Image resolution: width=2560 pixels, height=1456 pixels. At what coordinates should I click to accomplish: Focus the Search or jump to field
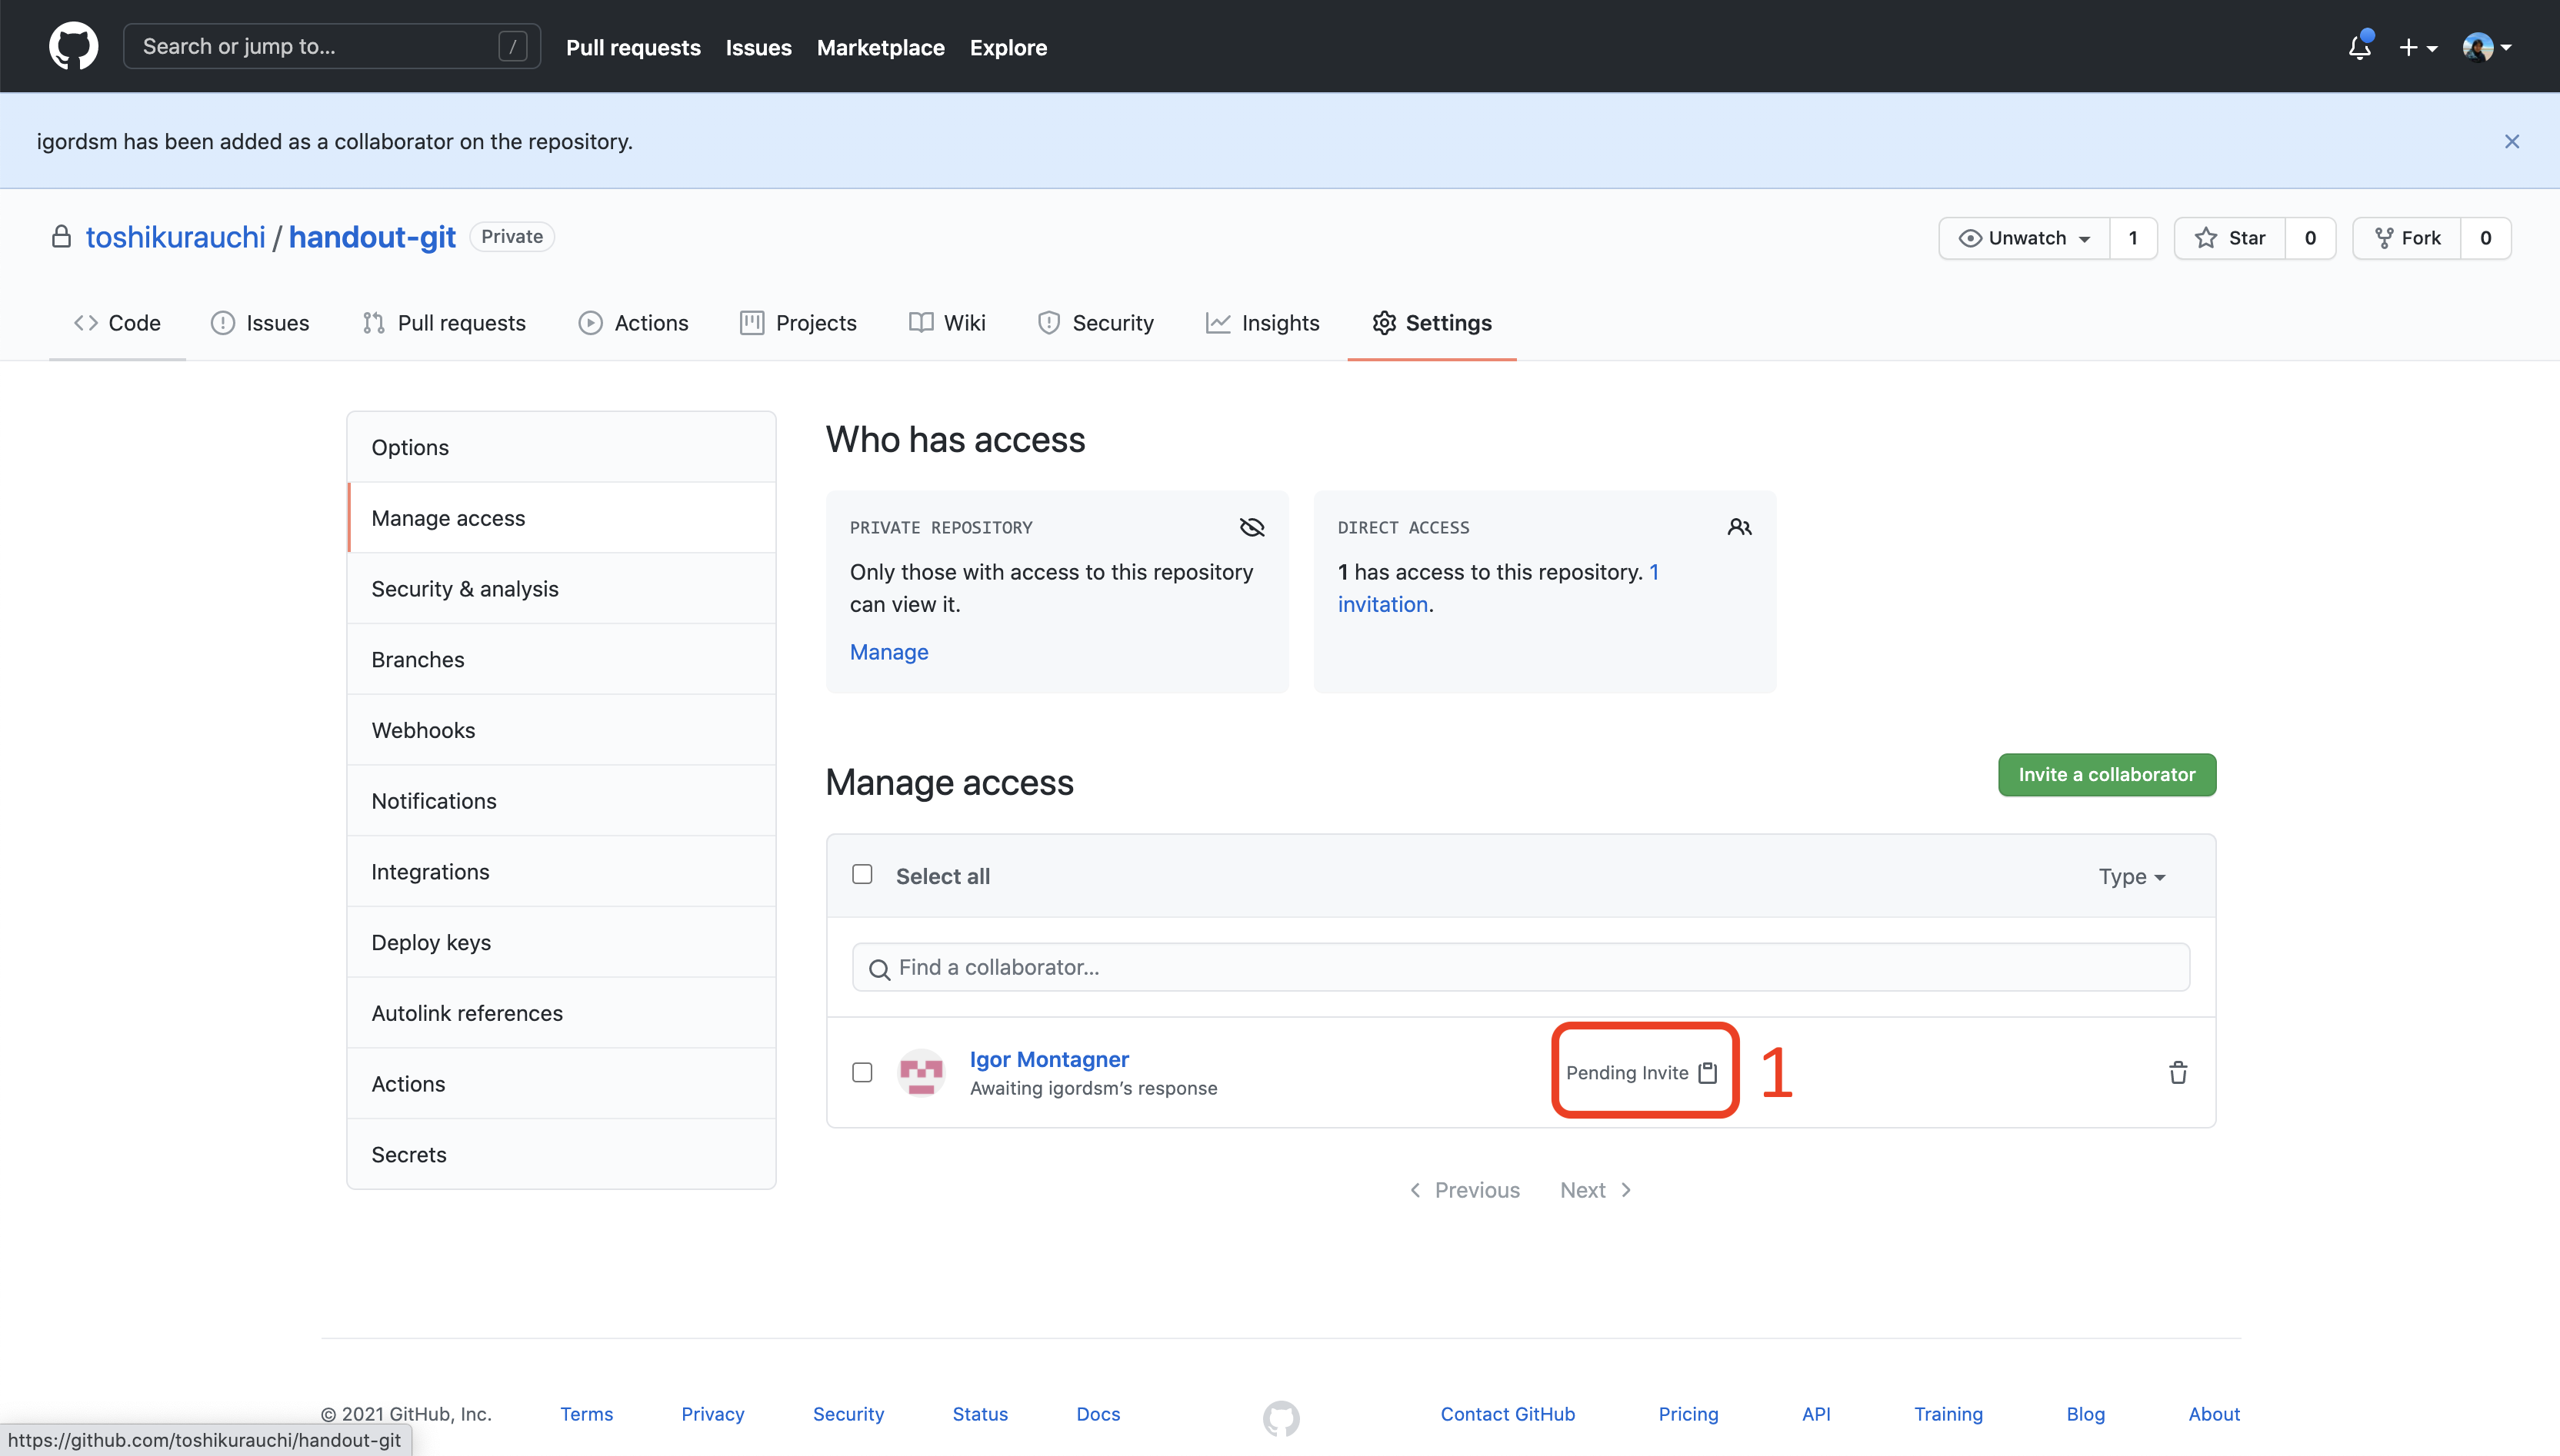(332, 46)
